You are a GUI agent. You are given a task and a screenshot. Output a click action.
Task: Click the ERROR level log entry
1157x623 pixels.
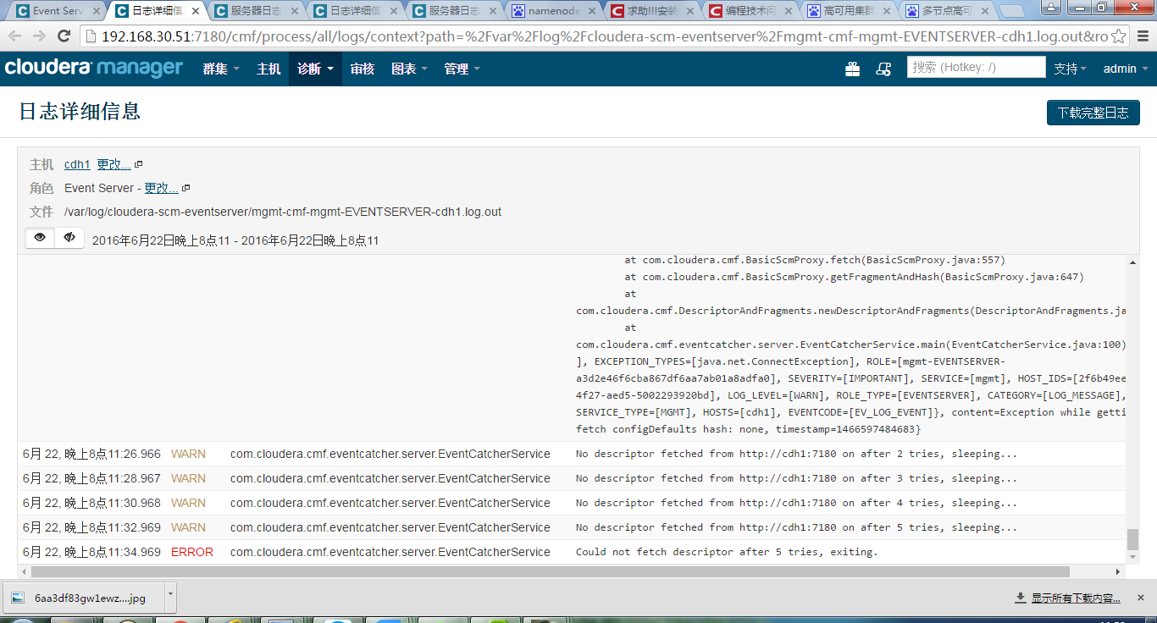[191, 552]
